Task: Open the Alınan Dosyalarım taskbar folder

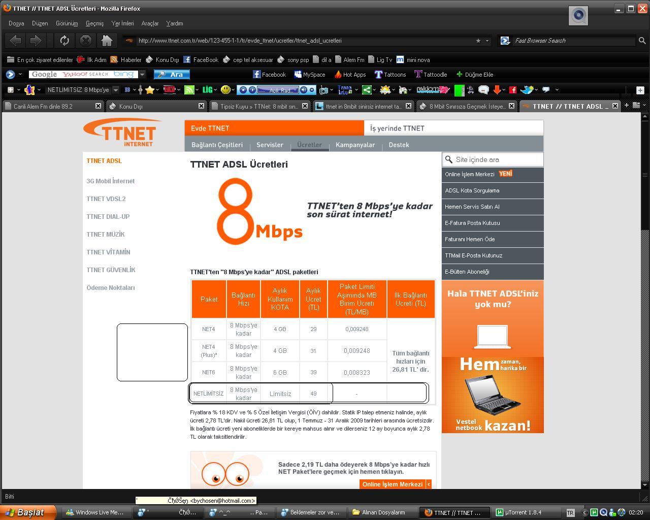Action: (x=383, y=512)
